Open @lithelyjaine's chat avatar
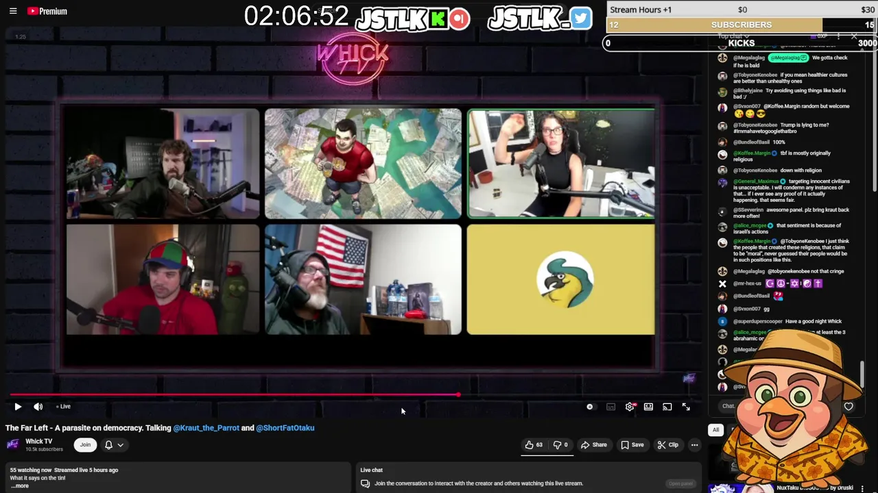Screen dimensions: 878x493 click(x=722, y=92)
